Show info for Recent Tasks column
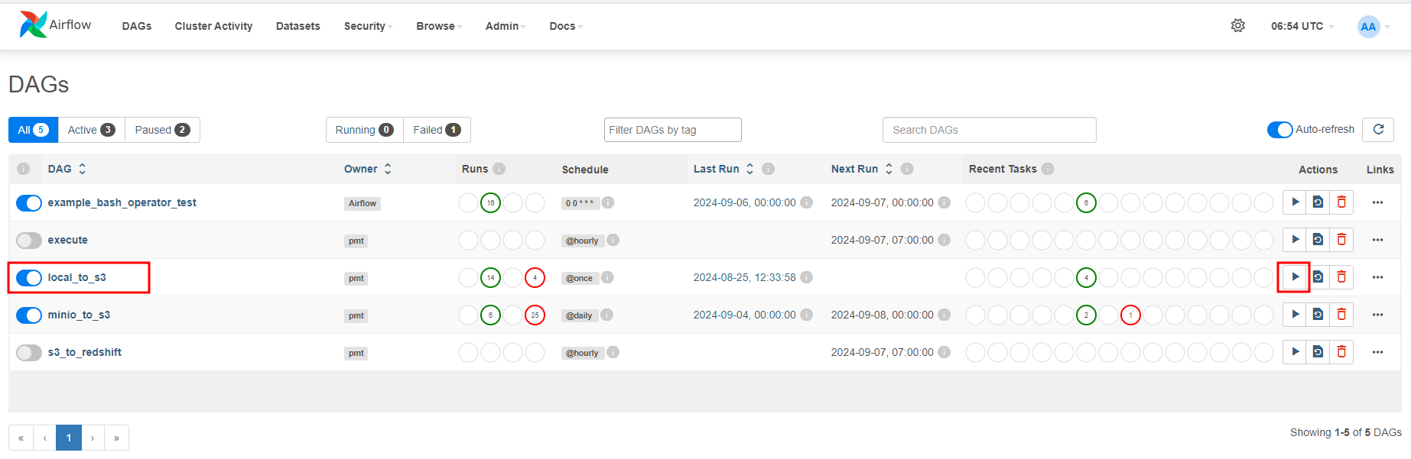1411x459 pixels. coord(1048,169)
